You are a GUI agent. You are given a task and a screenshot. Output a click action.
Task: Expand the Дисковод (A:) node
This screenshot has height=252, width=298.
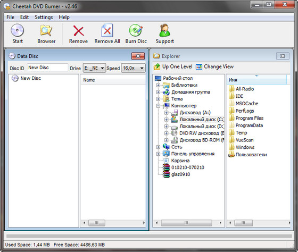pos(166,113)
